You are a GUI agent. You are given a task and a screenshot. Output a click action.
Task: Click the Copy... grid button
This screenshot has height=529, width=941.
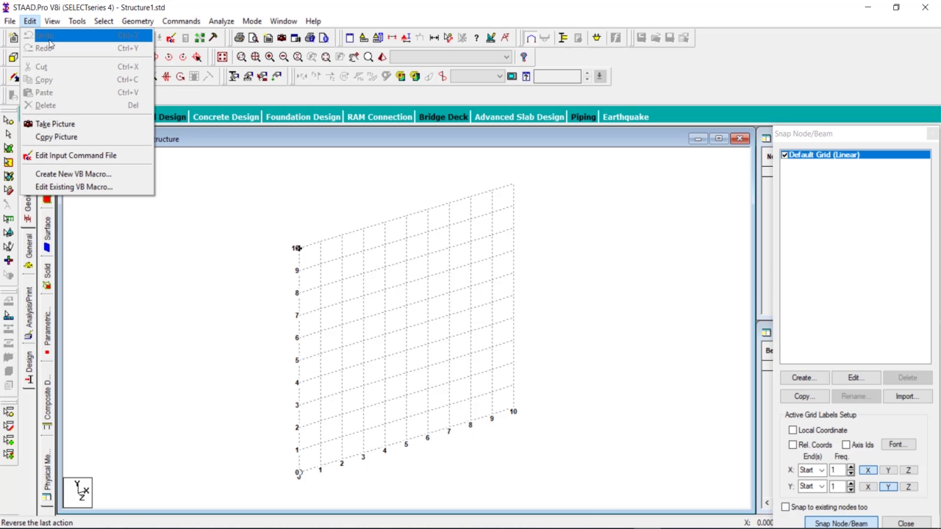click(x=804, y=396)
